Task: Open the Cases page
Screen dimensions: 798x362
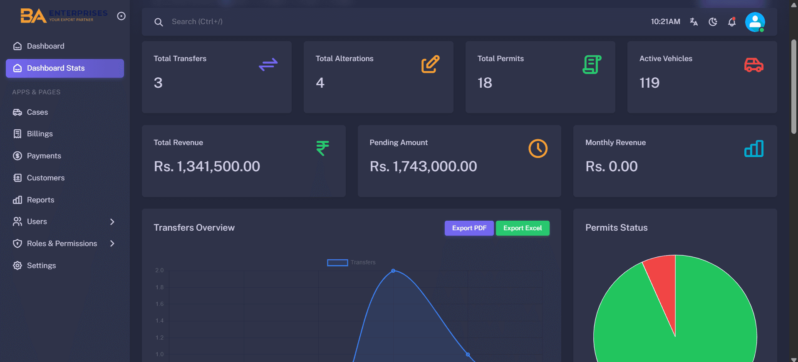Action: click(x=65, y=112)
